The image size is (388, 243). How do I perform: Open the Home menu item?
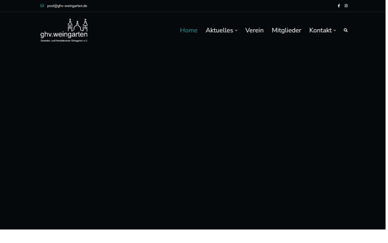point(189,30)
